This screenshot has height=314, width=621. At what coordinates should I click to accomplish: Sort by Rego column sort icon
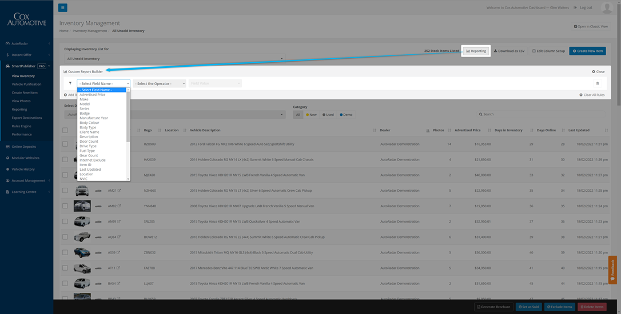(160, 130)
